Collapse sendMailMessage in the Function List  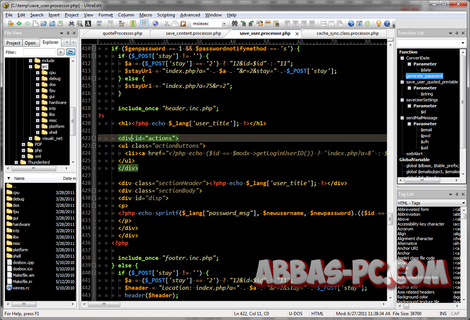pyautogui.click(x=402, y=118)
